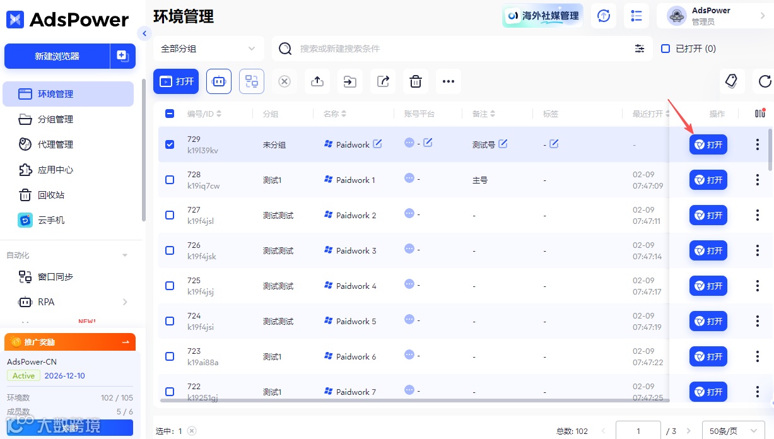Click the move-to-group arrow toolbar icon
The image size is (774, 439).
click(x=350, y=81)
